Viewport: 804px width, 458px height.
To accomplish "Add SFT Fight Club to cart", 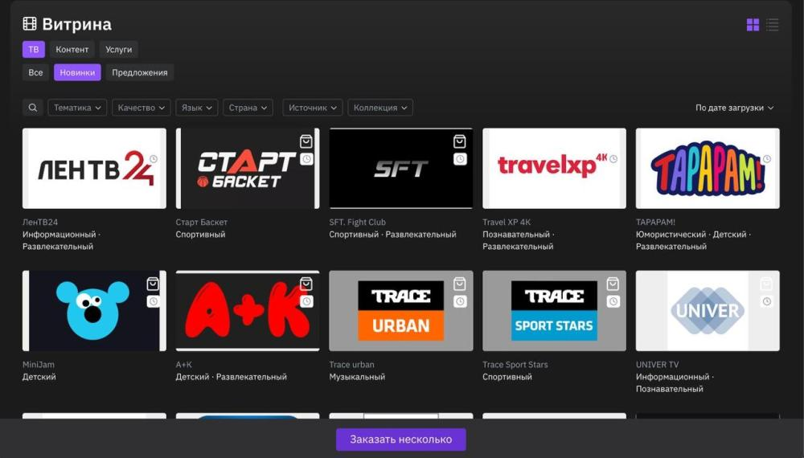I will coord(459,141).
